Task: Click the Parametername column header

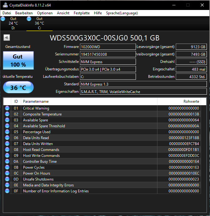Action: (89, 101)
